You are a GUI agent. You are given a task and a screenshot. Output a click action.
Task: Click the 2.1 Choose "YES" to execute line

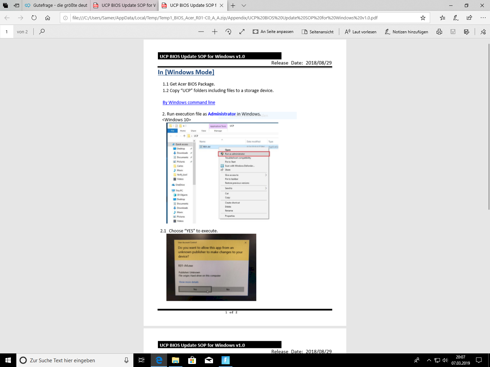point(189,231)
